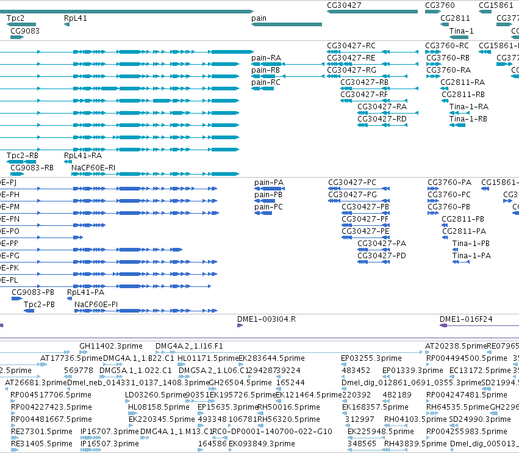Open the CG30427 gene label

coord(344,5)
